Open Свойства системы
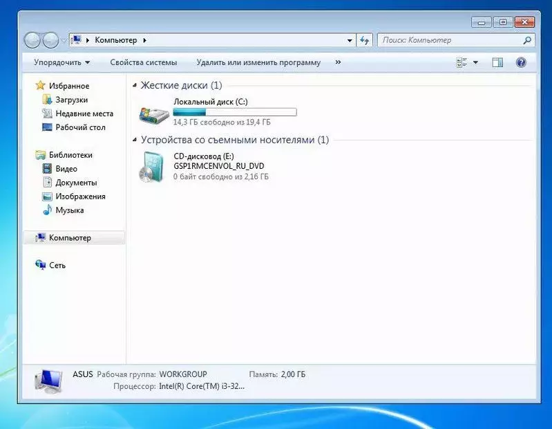552x429 pixels. (x=143, y=62)
